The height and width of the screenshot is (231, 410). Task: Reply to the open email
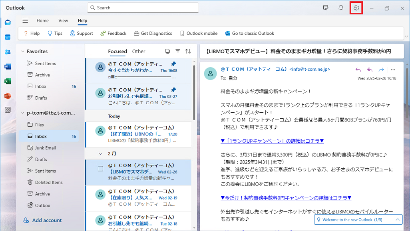[x=358, y=70]
